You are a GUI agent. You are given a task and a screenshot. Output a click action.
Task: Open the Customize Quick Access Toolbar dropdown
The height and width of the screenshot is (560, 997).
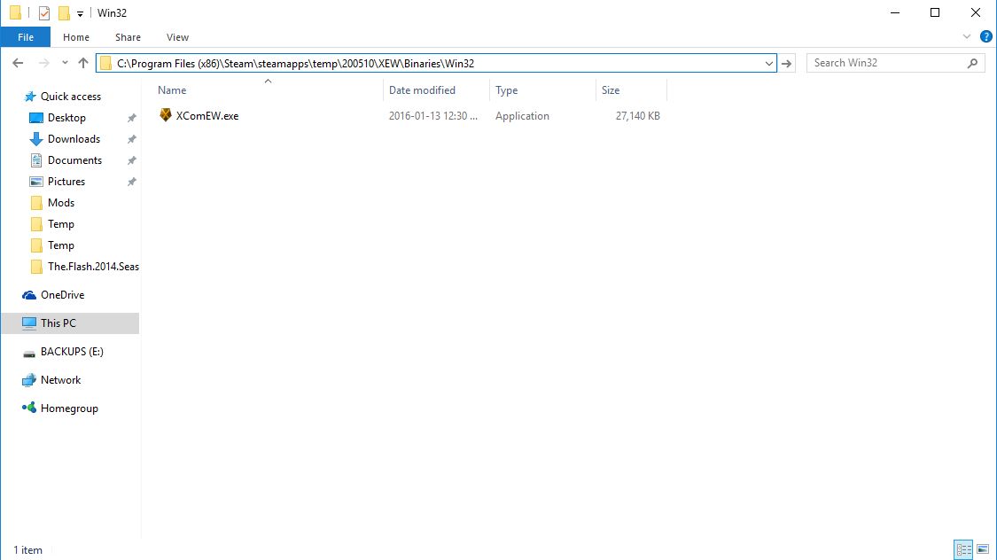point(80,13)
